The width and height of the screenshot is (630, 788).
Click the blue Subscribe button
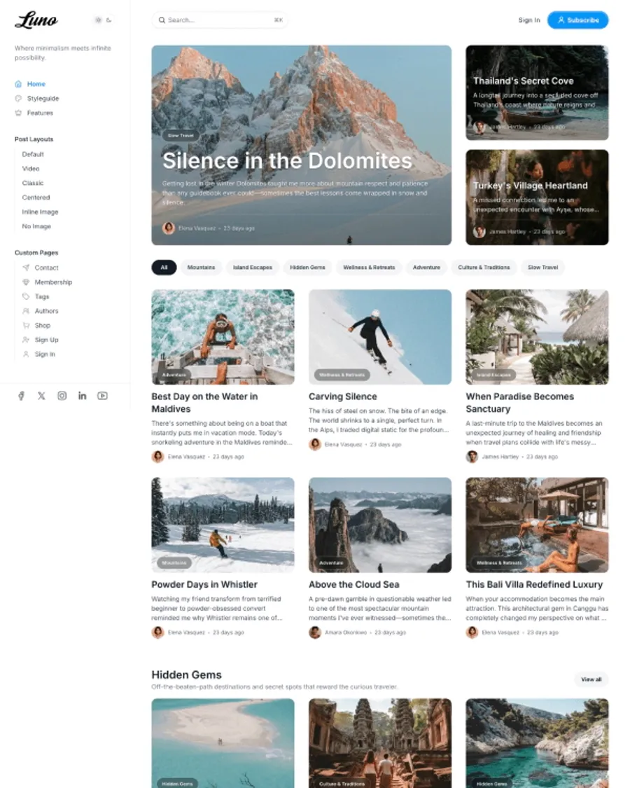point(578,20)
